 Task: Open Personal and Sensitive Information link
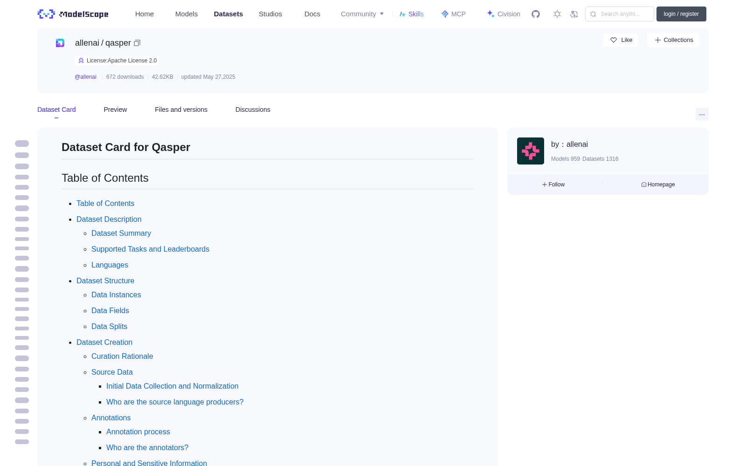click(x=149, y=463)
